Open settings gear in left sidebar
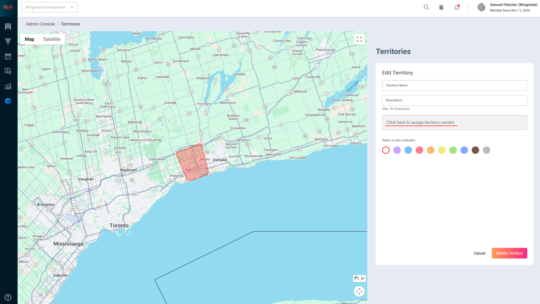Viewport: 540px width, 304px height. tap(8, 101)
